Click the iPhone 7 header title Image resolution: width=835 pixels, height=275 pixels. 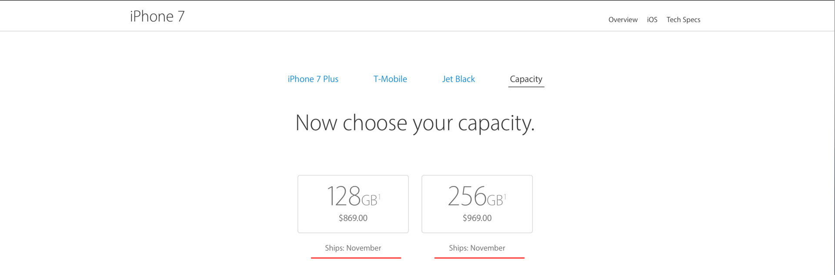pyautogui.click(x=157, y=16)
